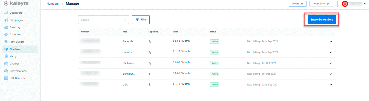369x101 pixels.
Task: Click the Subscribe Numbers button
Action: pyautogui.click(x=322, y=20)
